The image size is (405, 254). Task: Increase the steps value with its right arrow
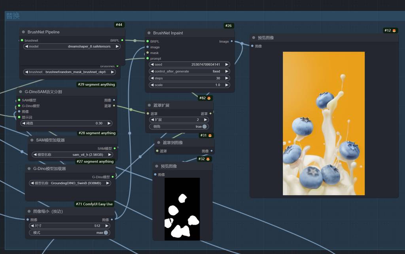click(227, 78)
